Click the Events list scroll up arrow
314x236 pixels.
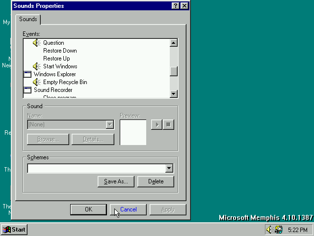(x=173, y=43)
